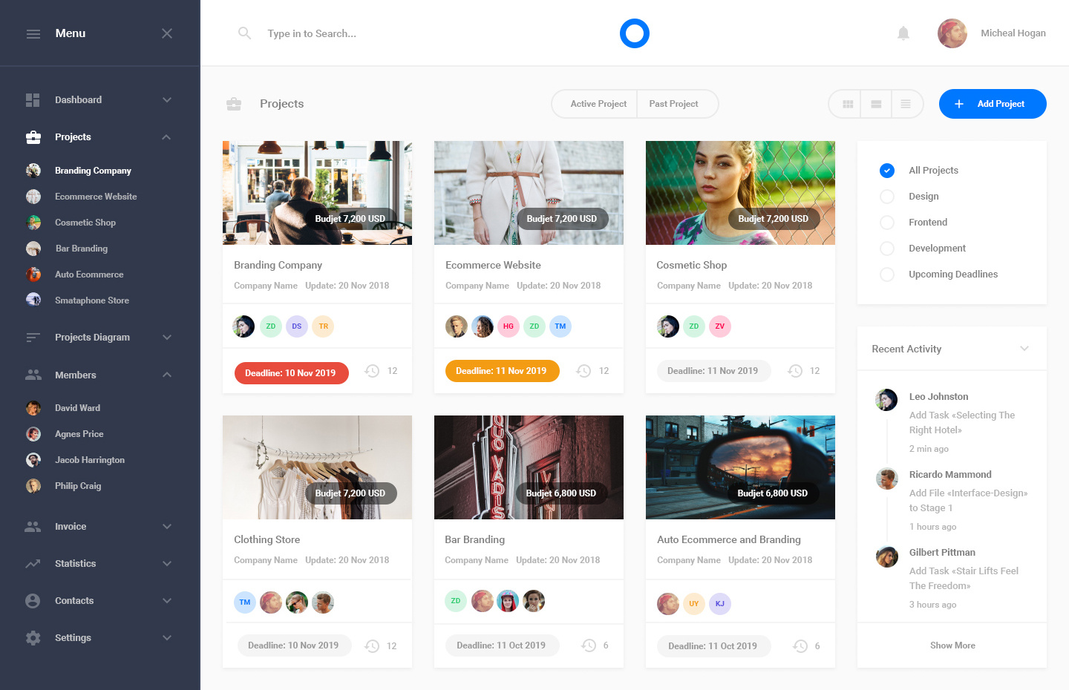This screenshot has width=1069, height=690.
Task: Click the red Deadline badge on Branding Company
Action: pyautogui.click(x=291, y=372)
